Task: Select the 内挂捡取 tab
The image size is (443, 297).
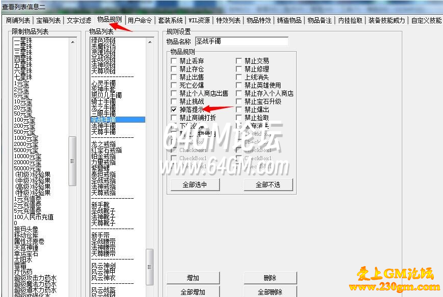Action: pyautogui.click(x=351, y=20)
